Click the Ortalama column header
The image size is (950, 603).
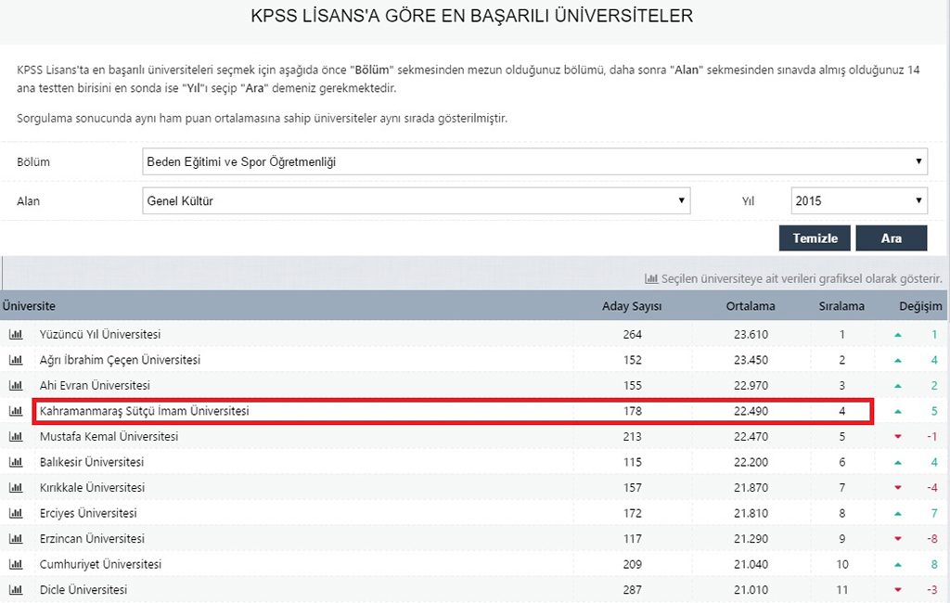751,306
